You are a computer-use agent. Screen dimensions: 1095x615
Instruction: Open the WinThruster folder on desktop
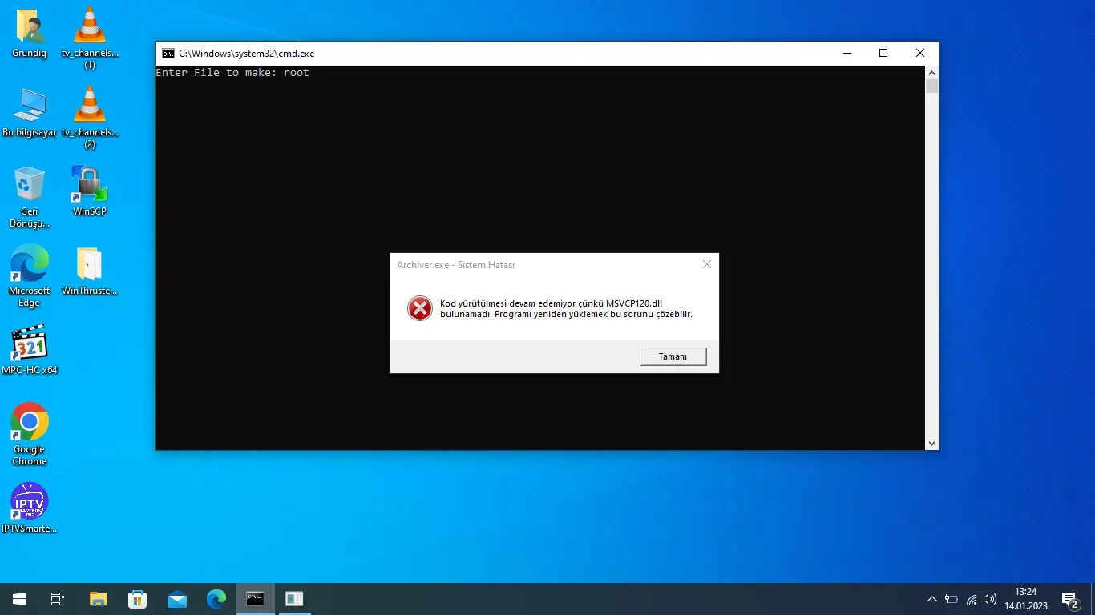[x=89, y=264]
